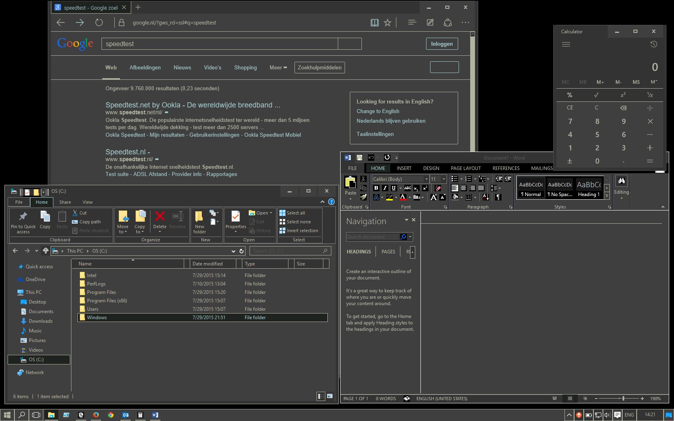Create a New folder in File Explorer

pyautogui.click(x=200, y=222)
